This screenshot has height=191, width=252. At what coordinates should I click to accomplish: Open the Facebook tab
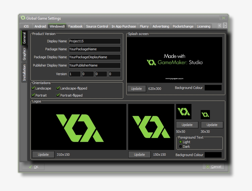75,26
